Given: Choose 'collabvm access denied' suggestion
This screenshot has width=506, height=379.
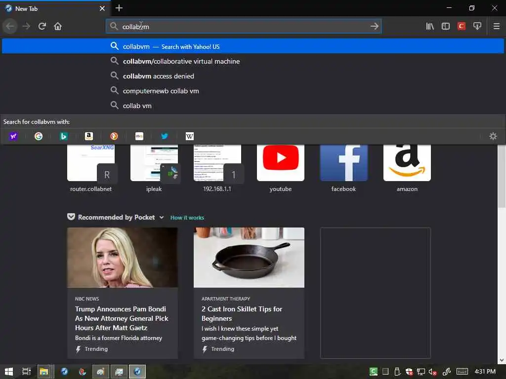Looking at the screenshot, I should click(x=253, y=76).
